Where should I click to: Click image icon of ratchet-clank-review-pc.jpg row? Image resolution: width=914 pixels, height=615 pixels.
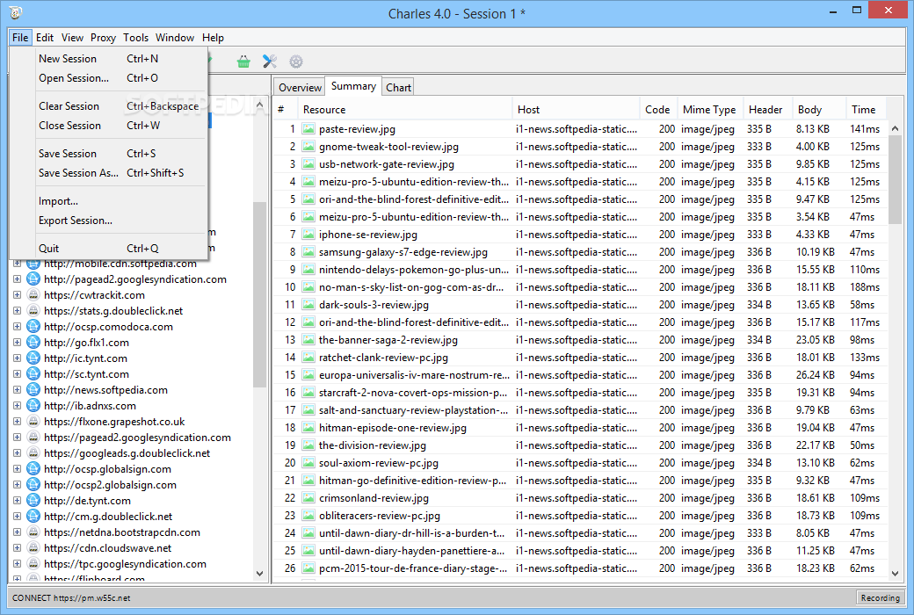tap(308, 358)
